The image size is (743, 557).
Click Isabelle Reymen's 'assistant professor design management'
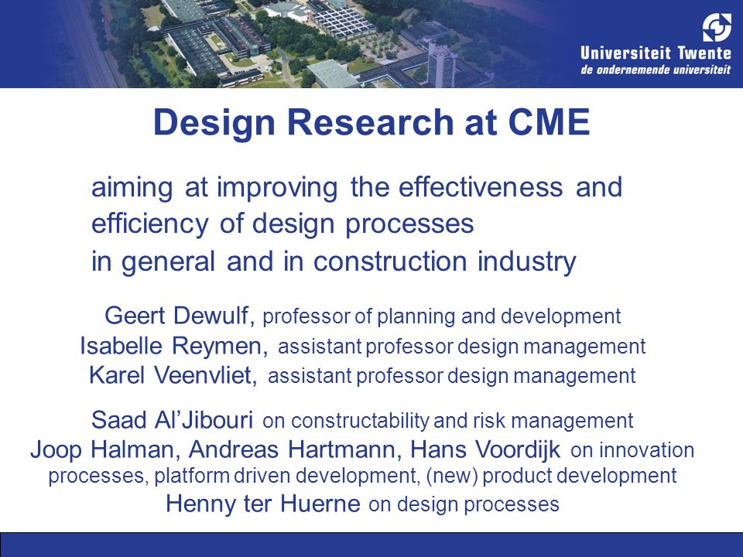pos(461,347)
